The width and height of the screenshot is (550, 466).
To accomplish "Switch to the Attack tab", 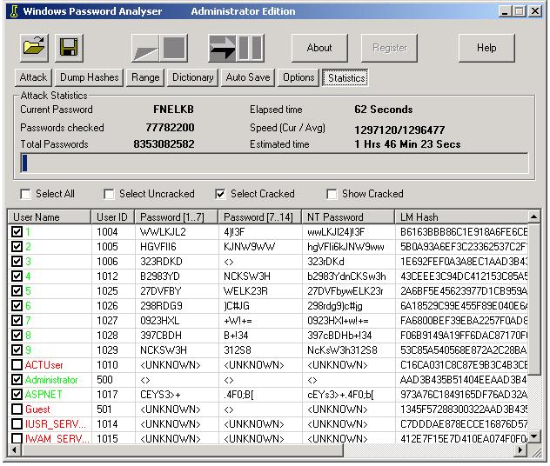I will [x=33, y=77].
